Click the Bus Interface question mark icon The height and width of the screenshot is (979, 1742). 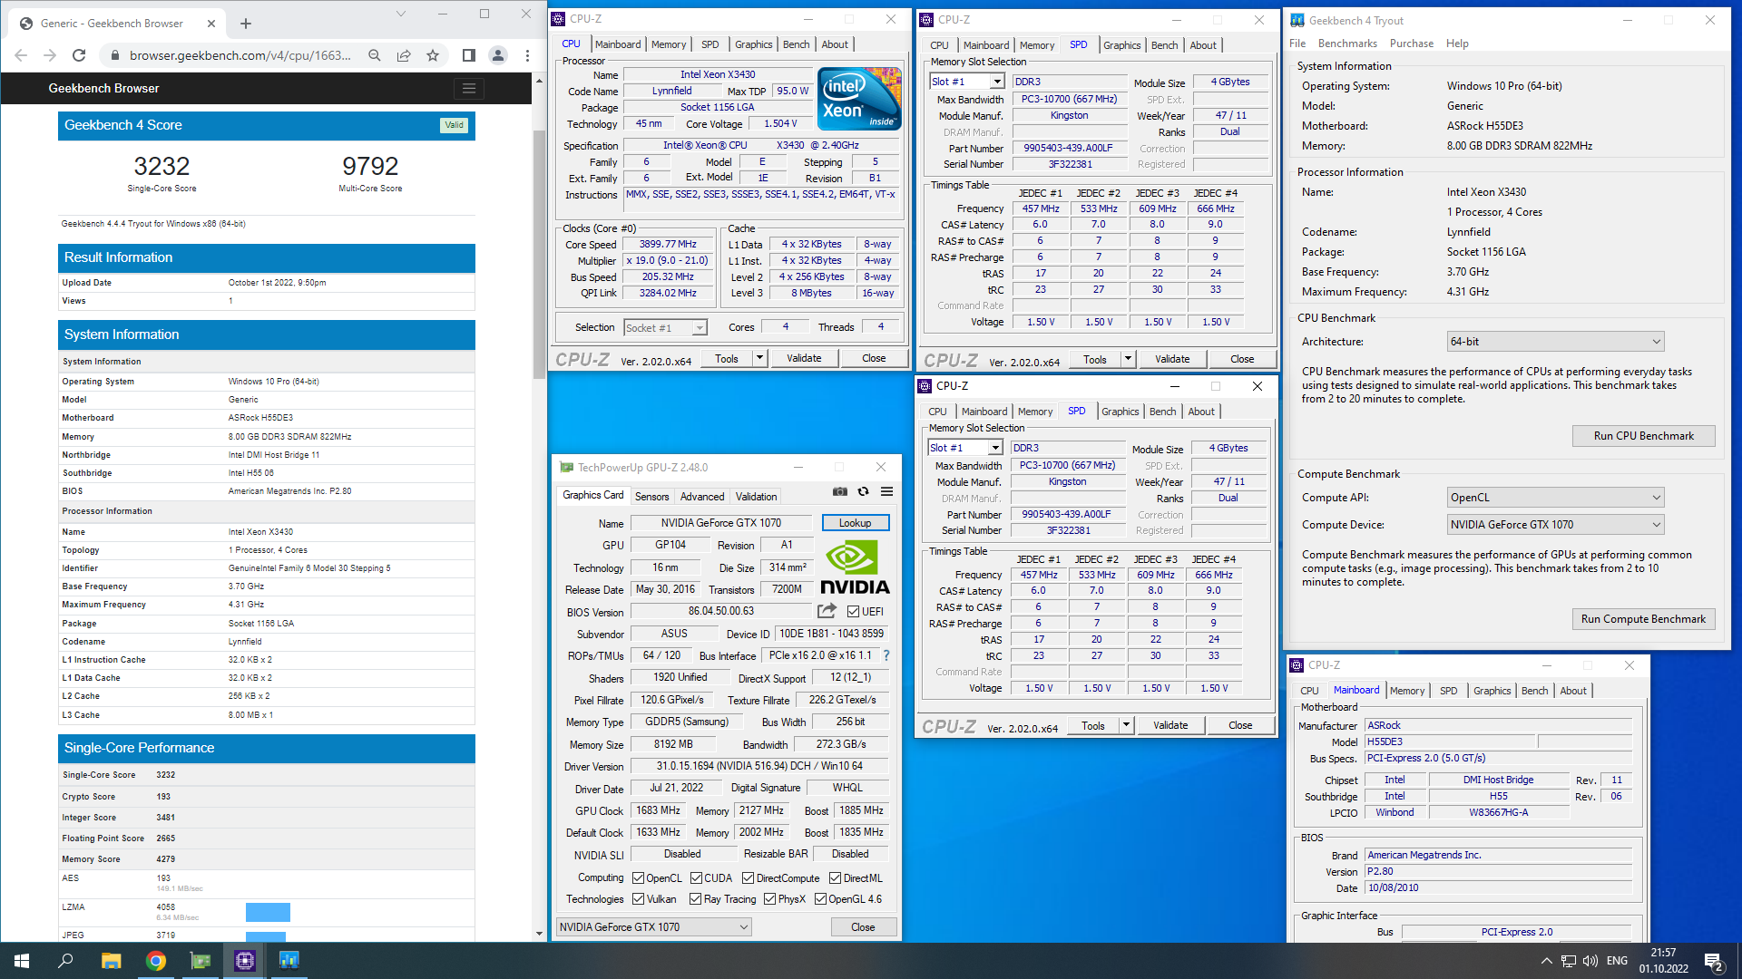pos(886,655)
